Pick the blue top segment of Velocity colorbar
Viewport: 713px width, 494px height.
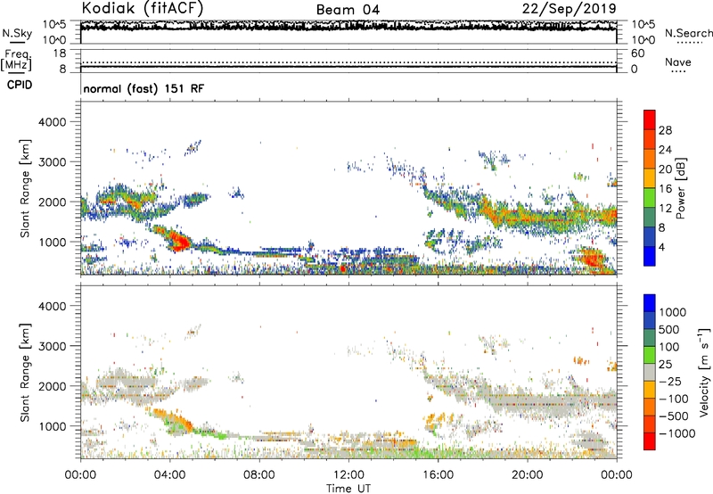[650, 303]
